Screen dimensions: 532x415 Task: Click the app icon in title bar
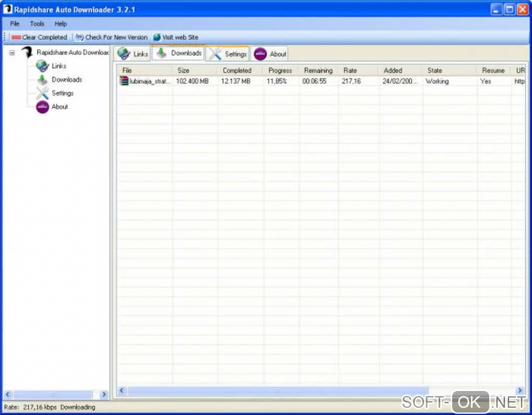click(x=7, y=9)
